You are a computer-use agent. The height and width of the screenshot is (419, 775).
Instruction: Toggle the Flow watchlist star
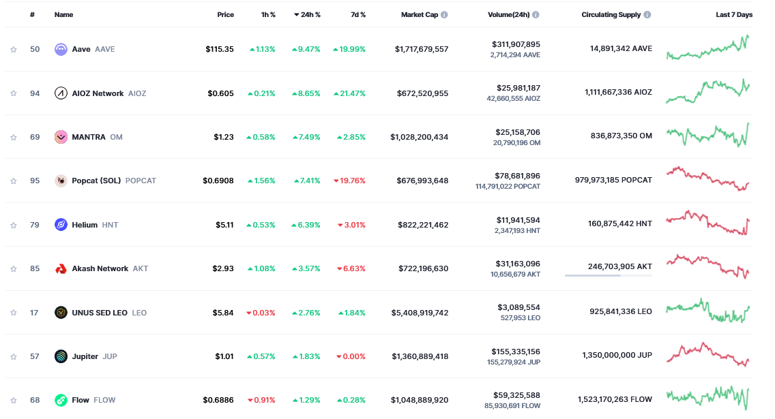click(14, 400)
